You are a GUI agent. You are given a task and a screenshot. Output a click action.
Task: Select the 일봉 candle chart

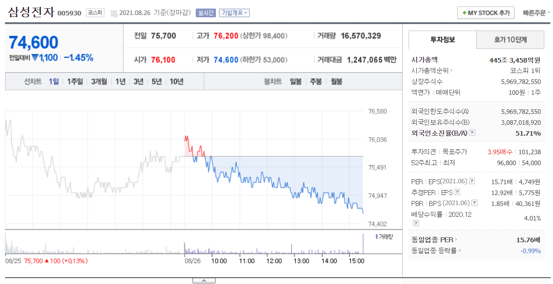point(296,82)
